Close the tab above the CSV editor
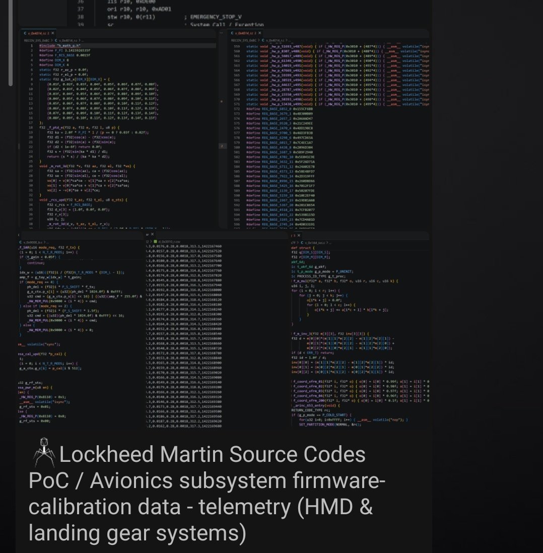The height and width of the screenshot is (553, 543). 153,235
